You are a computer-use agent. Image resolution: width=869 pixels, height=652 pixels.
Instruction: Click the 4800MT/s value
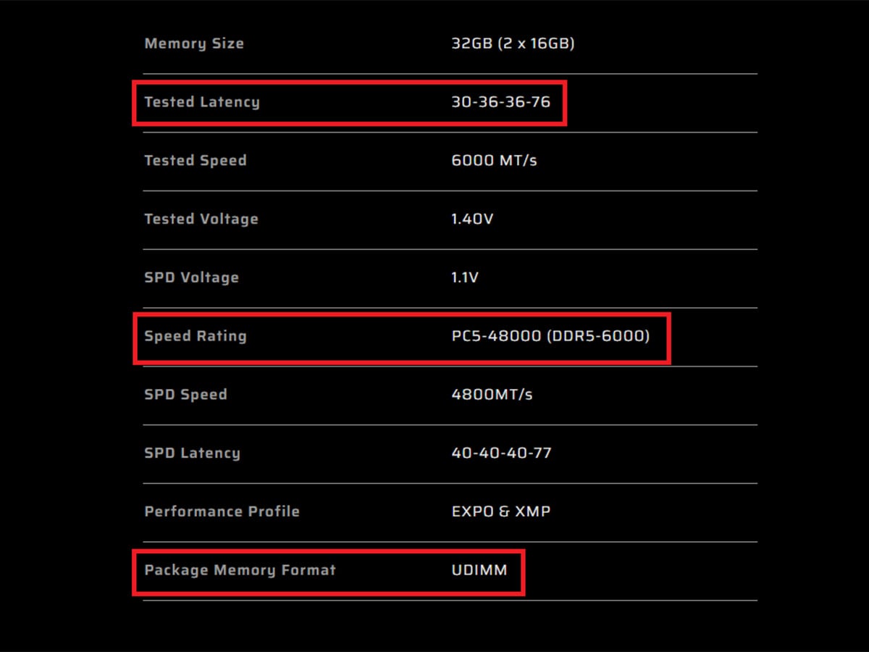click(492, 395)
